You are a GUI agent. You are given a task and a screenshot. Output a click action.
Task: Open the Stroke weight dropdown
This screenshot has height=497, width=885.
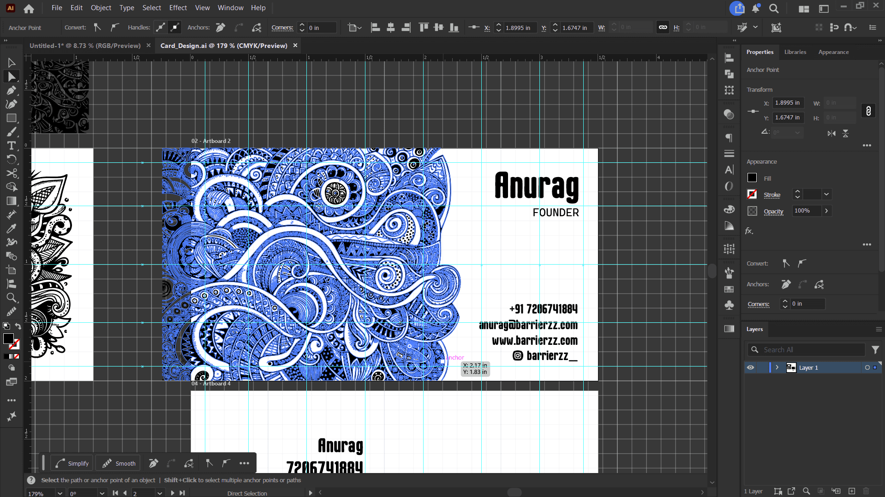[x=826, y=195]
